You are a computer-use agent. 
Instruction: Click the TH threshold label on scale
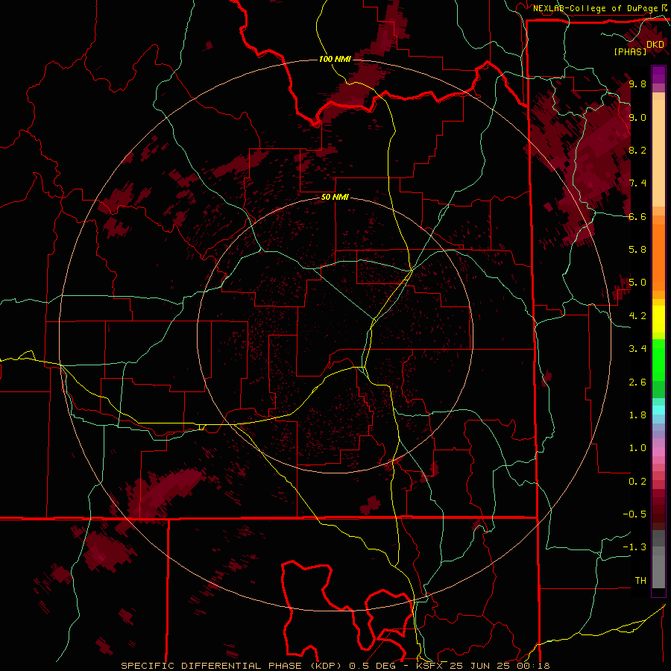(x=640, y=581)
